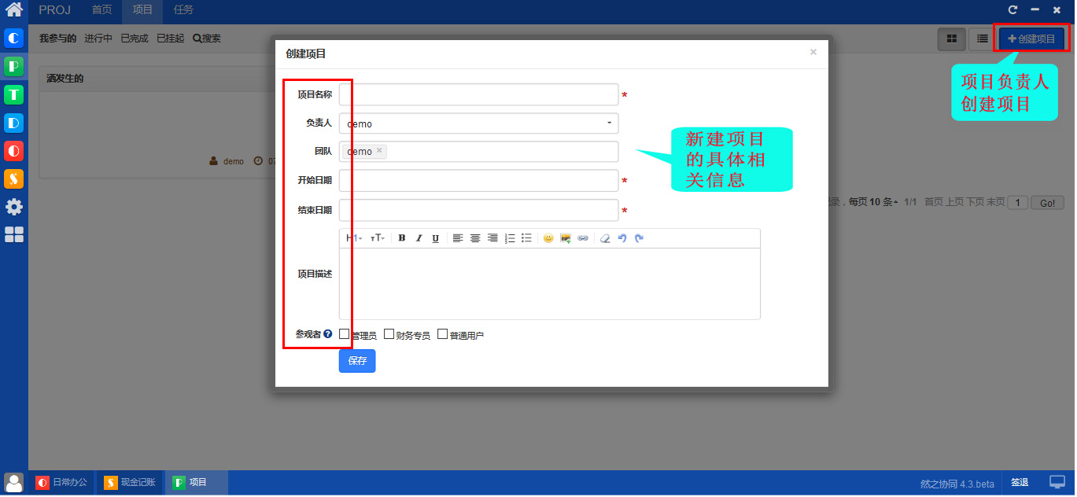Open the red daily office app icon
1077x497 pixels.
(14, 151)
